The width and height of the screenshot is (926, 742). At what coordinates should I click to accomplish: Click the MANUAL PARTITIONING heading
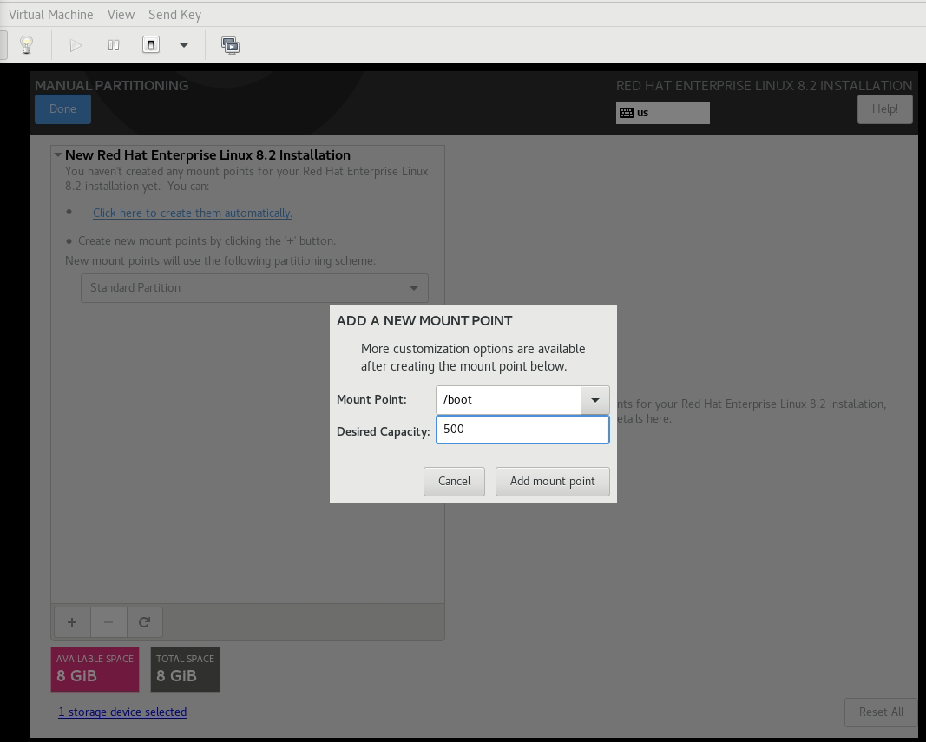coord(112,86)
